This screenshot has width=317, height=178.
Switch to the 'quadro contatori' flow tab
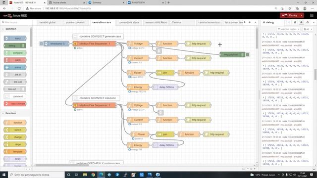pos(75,22)
